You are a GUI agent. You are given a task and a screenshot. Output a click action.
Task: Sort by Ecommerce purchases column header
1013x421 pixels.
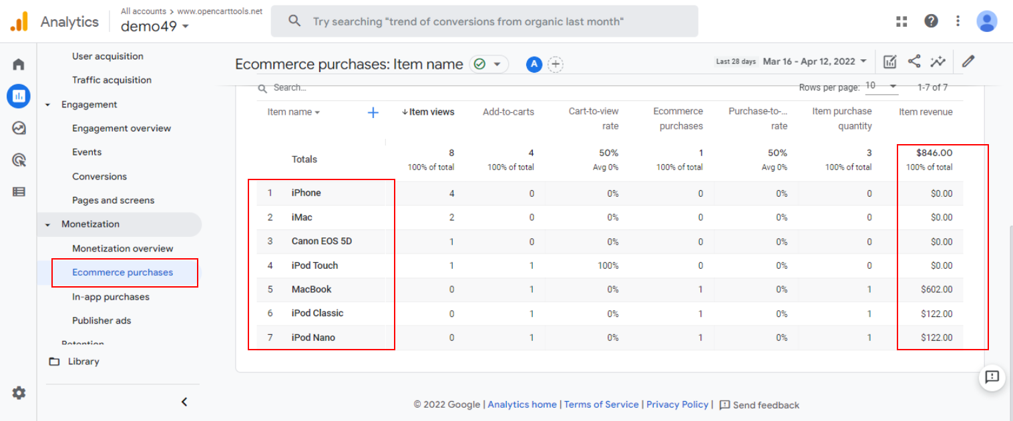[678, 119]
